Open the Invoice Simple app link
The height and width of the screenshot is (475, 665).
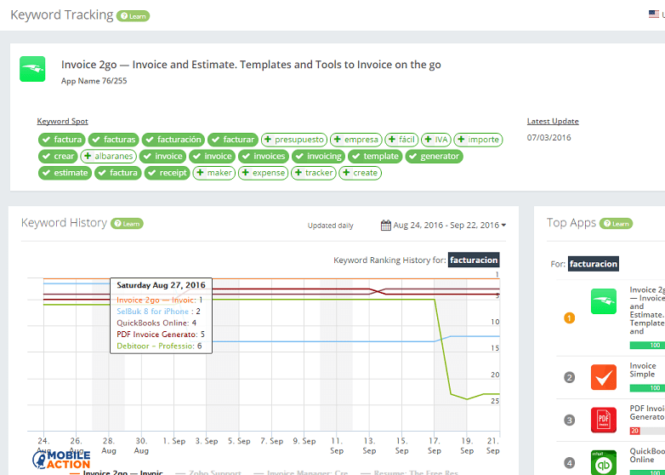click(x=642, y=370)
